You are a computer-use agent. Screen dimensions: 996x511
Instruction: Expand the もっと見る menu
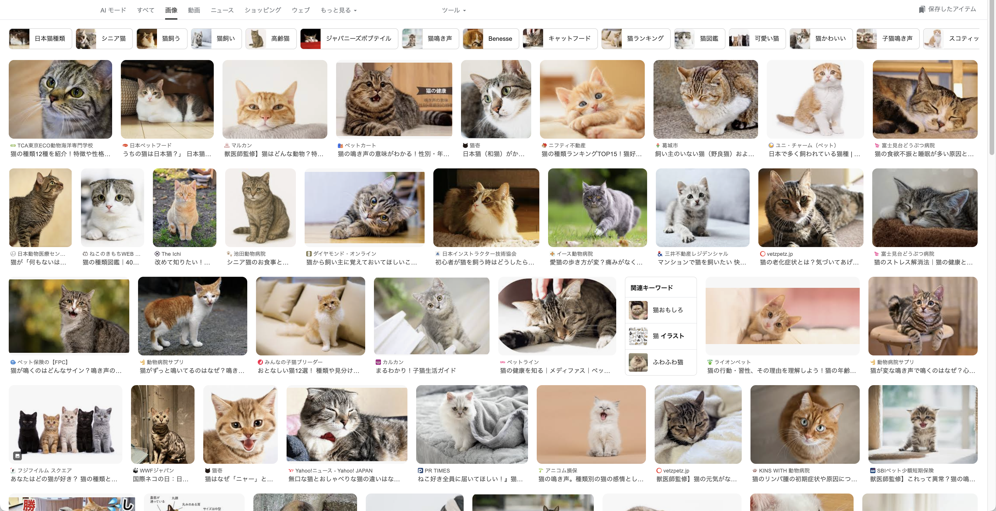click(338, 10)
